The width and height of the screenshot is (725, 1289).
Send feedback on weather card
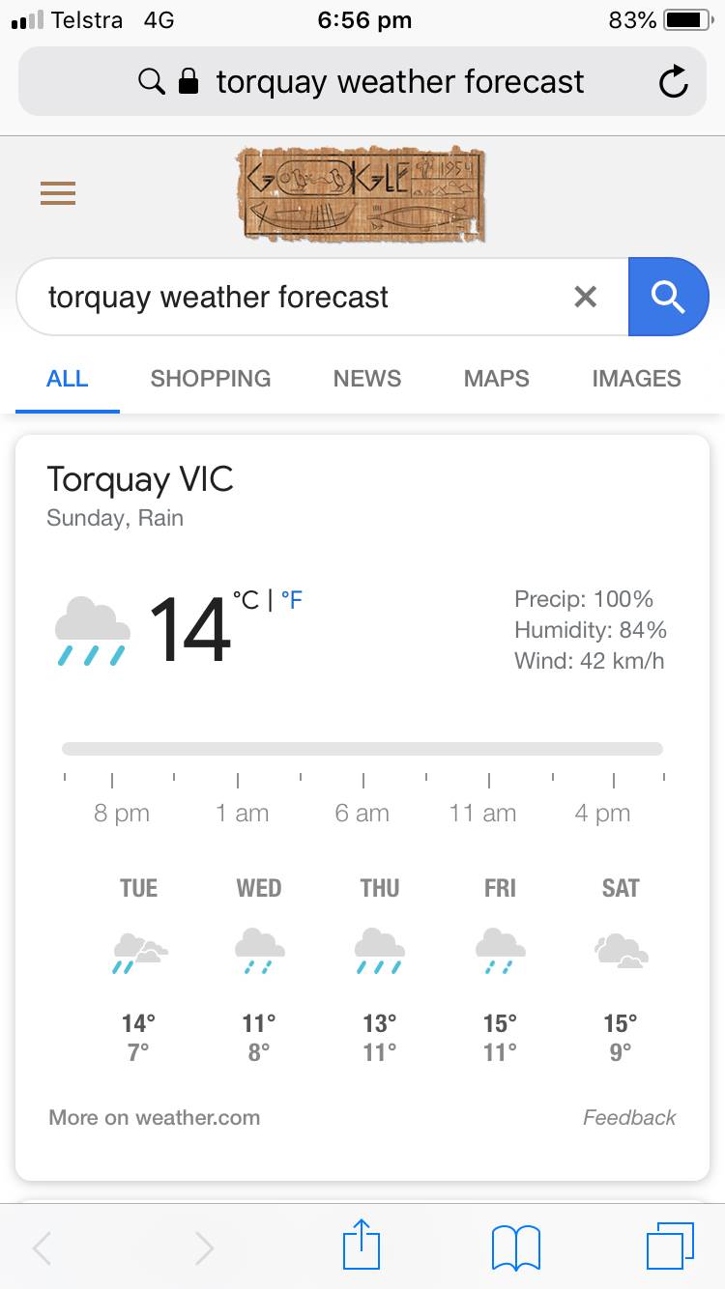(x=629, y=1118)
